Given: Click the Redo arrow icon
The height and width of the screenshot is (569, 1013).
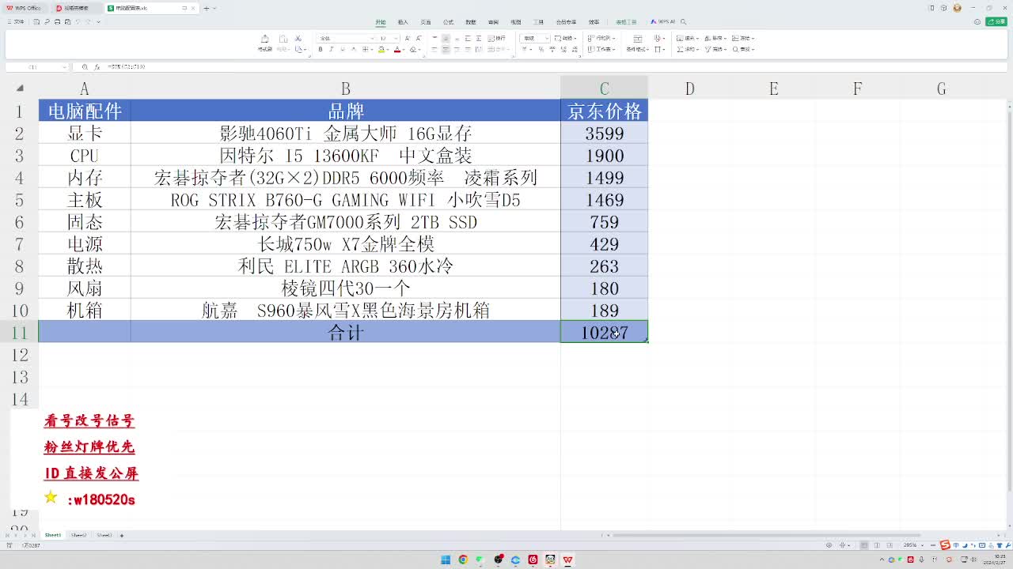Looking at the screenshot, I should pos(88,22).
